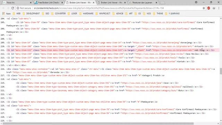Click the 'Jasa' text on line 219
This screenshot has width=222, height=125.
(166, 83)
